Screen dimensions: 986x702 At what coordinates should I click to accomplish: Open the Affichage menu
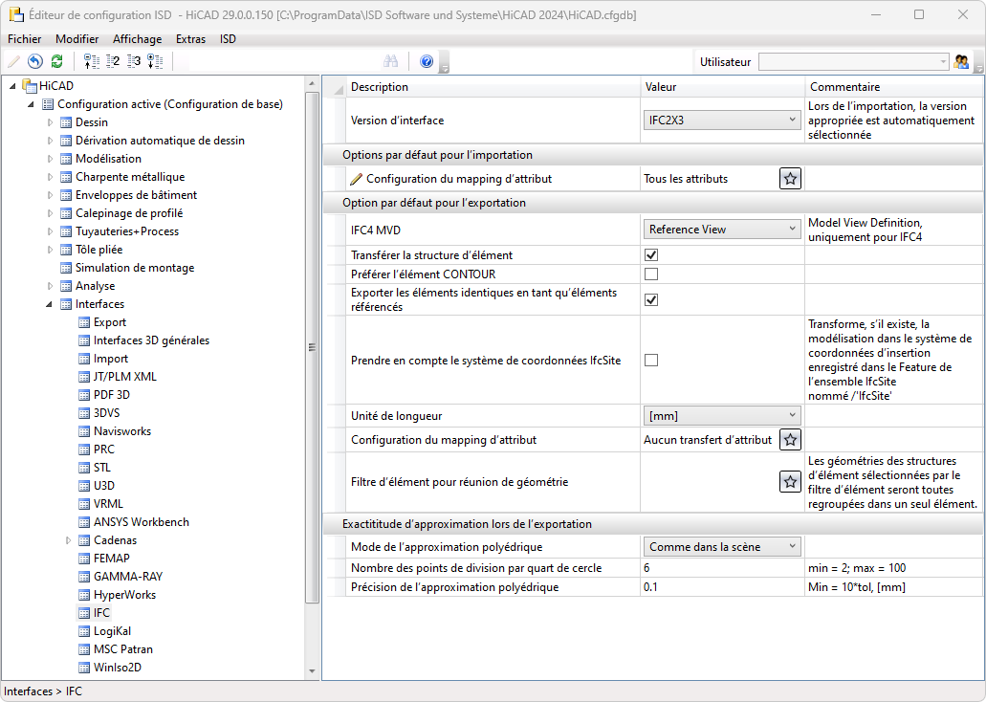click(137, 39)
